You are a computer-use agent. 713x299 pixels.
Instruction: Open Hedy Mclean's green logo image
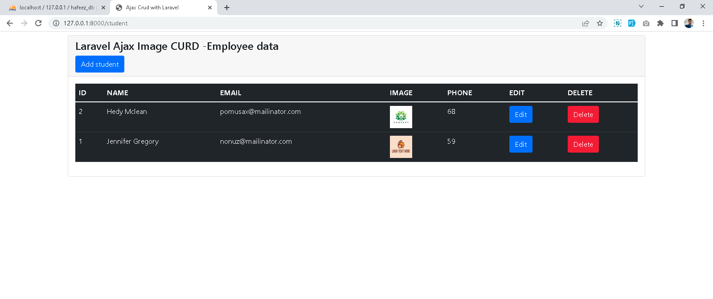point(401,117)
